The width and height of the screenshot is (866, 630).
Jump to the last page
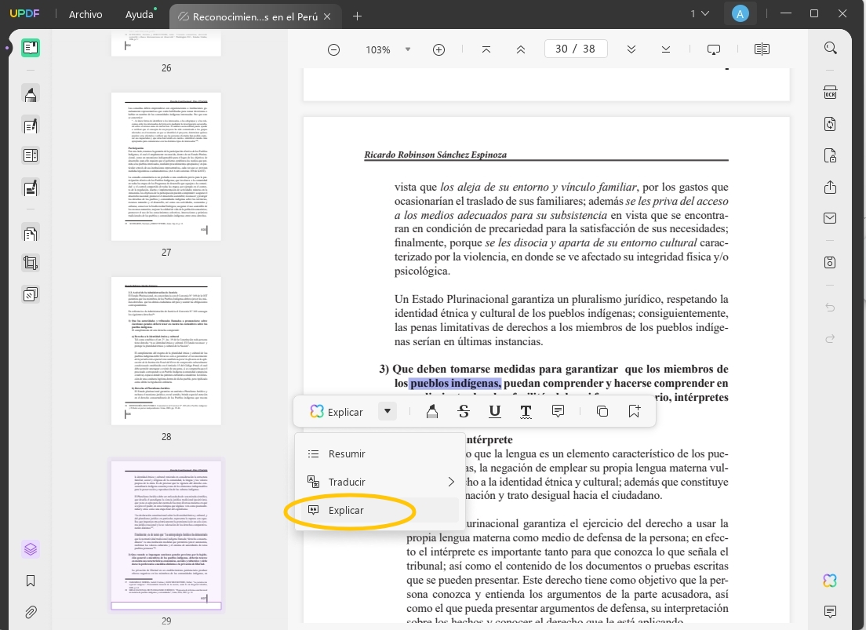click(x=665, y=49)
